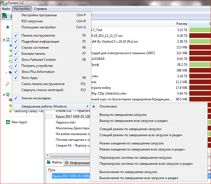Click progress bar of 28.2 ГБ torrent
211x184 pixels.
coord(200,65)
